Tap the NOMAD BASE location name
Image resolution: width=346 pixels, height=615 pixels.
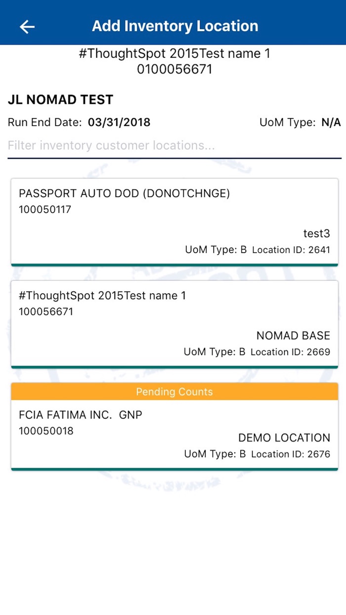click(293, 335)
